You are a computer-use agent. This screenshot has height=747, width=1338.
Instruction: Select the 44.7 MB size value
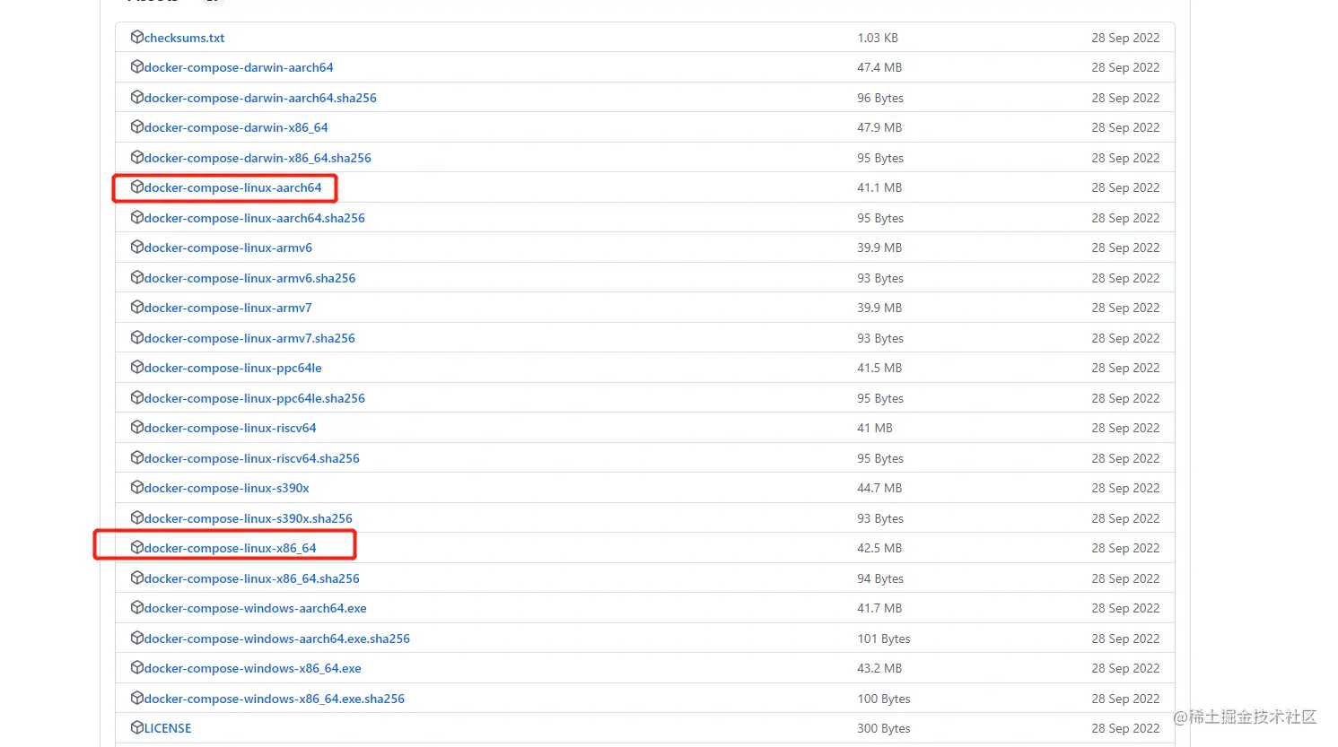click(x=879, y=488)
